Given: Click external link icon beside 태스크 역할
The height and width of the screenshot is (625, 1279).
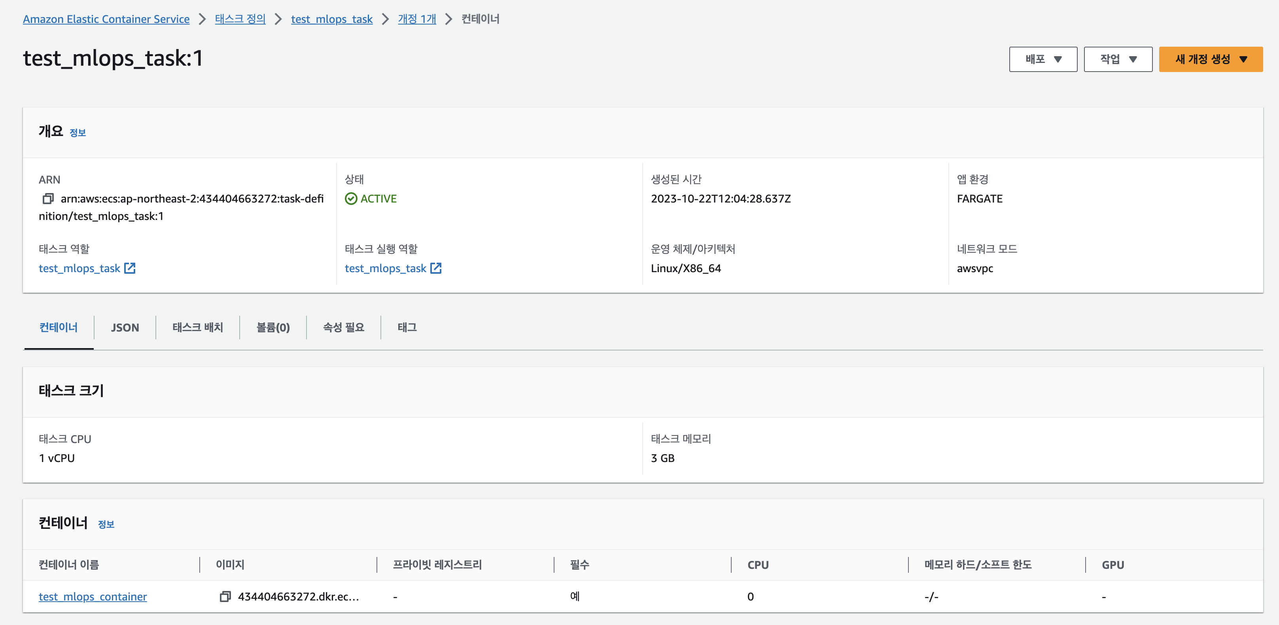Looking at the screenshot, I should [x=130, y=268].
